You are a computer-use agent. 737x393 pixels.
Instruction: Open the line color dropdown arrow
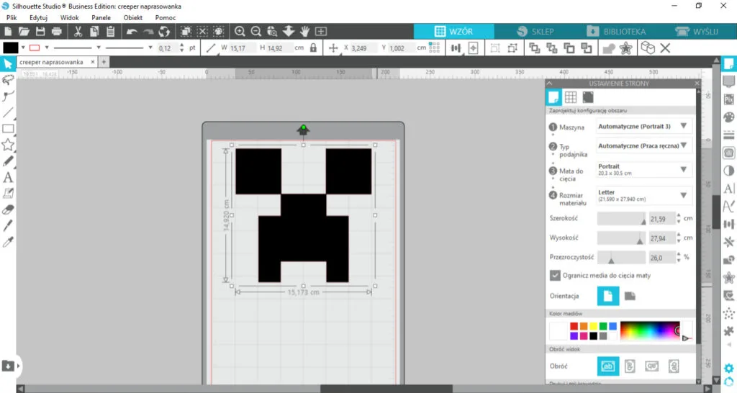click(x=47, y=48)
